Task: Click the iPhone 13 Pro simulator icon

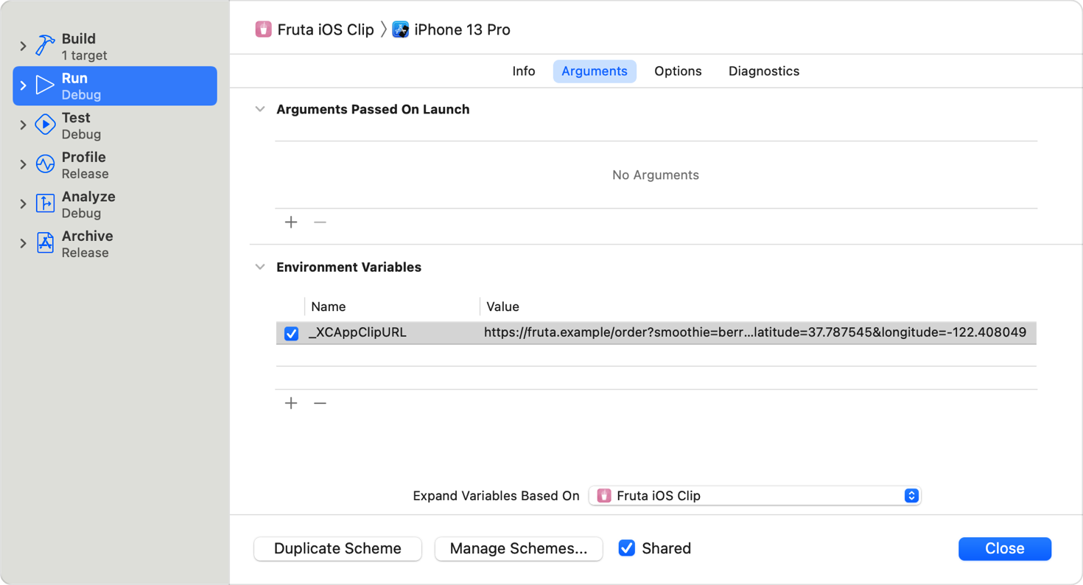Action: 400,29
